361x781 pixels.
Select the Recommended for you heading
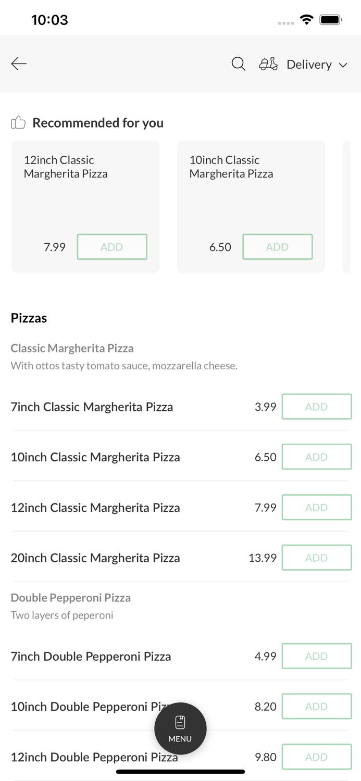pos(98,123)
